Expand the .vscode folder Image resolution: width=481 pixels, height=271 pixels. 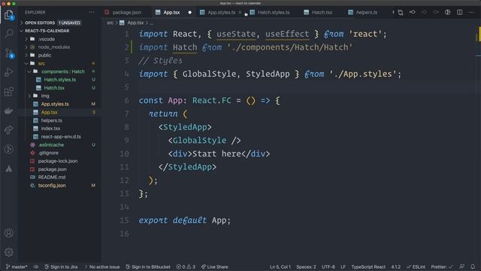tap(47, 39)
